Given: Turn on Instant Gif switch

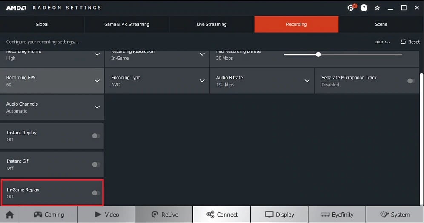Looking at the screenshot, I should coord(96,164).
